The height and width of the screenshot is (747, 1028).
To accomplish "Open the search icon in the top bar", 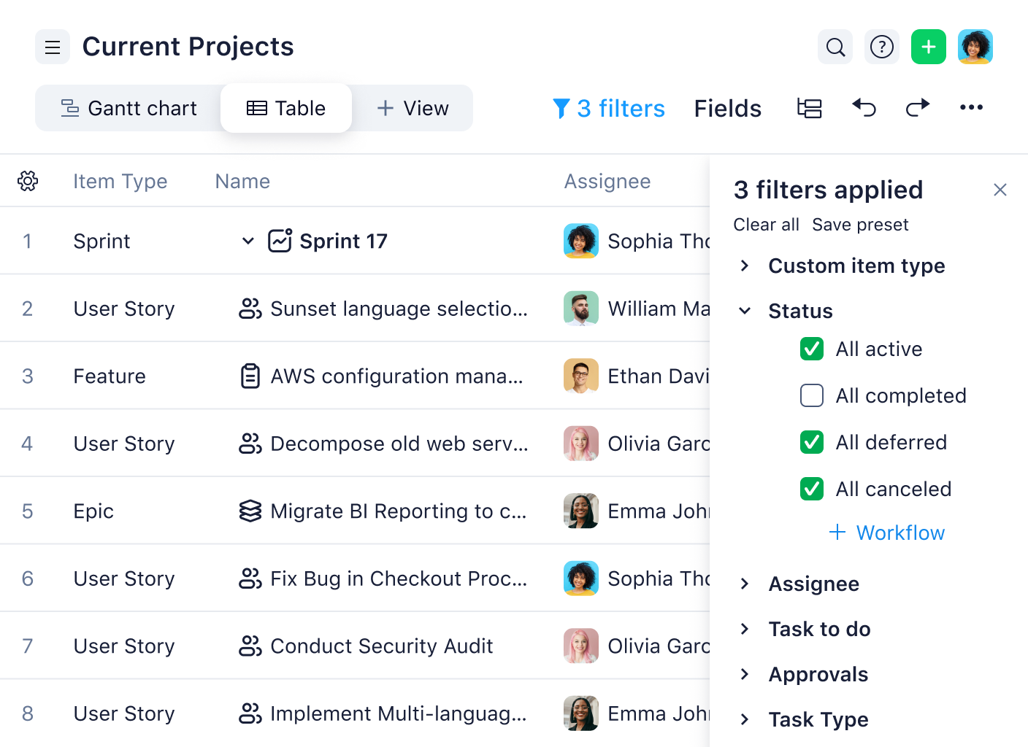I will tap(835, 47).
